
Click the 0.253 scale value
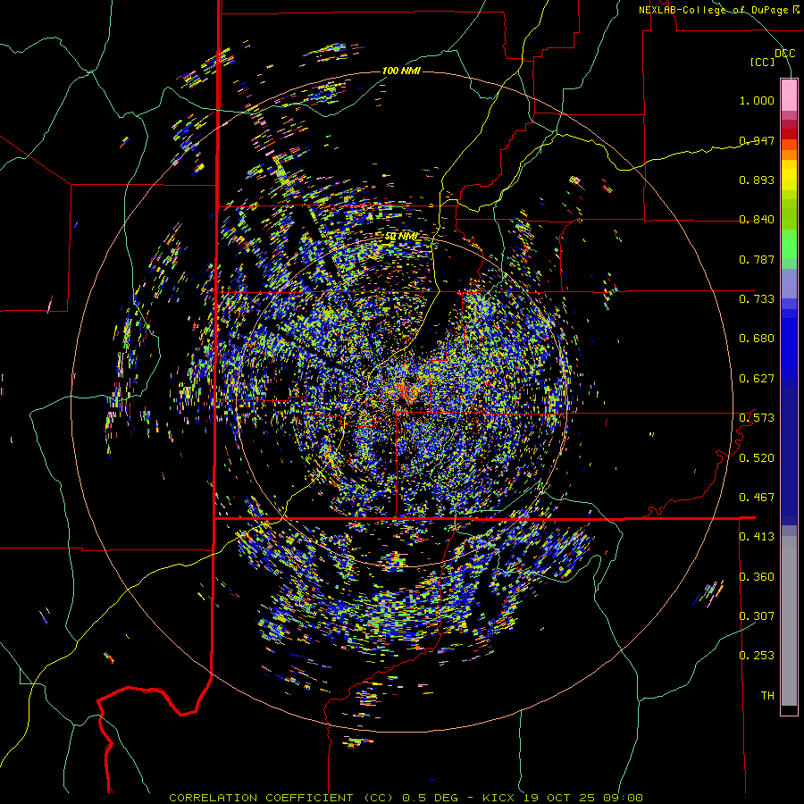click(757, 656)
